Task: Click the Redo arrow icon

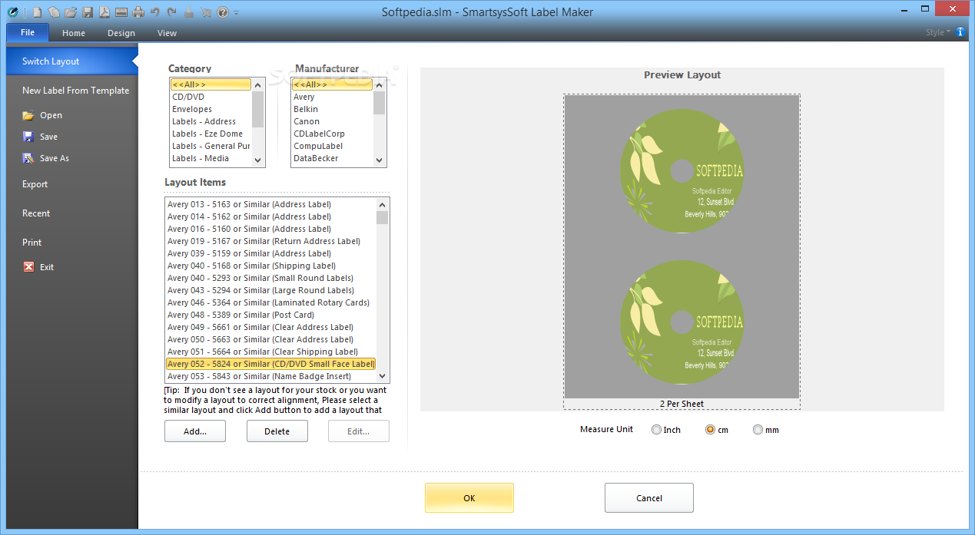Action: pyautogui.click(x=171, y=12)
